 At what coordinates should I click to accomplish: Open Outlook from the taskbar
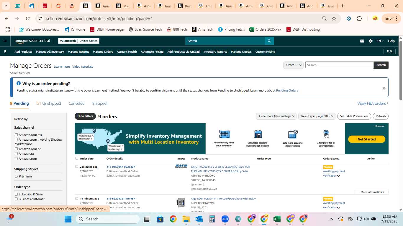(199, 219)
